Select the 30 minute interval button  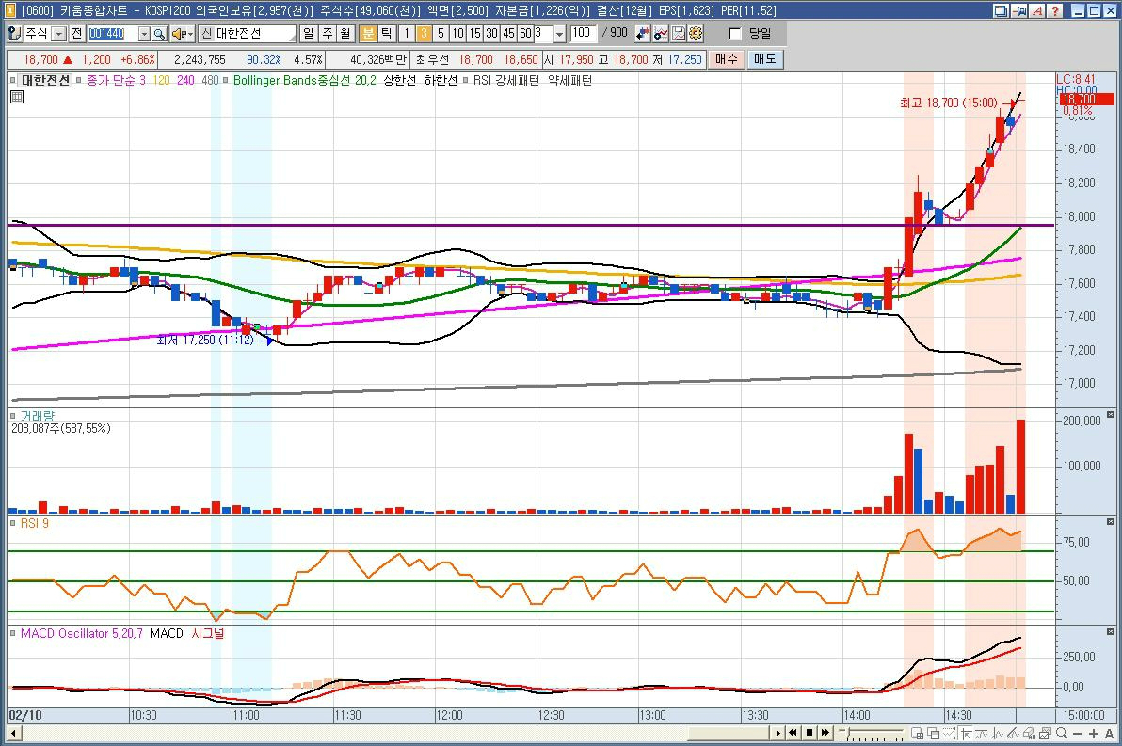pos(491,34)
